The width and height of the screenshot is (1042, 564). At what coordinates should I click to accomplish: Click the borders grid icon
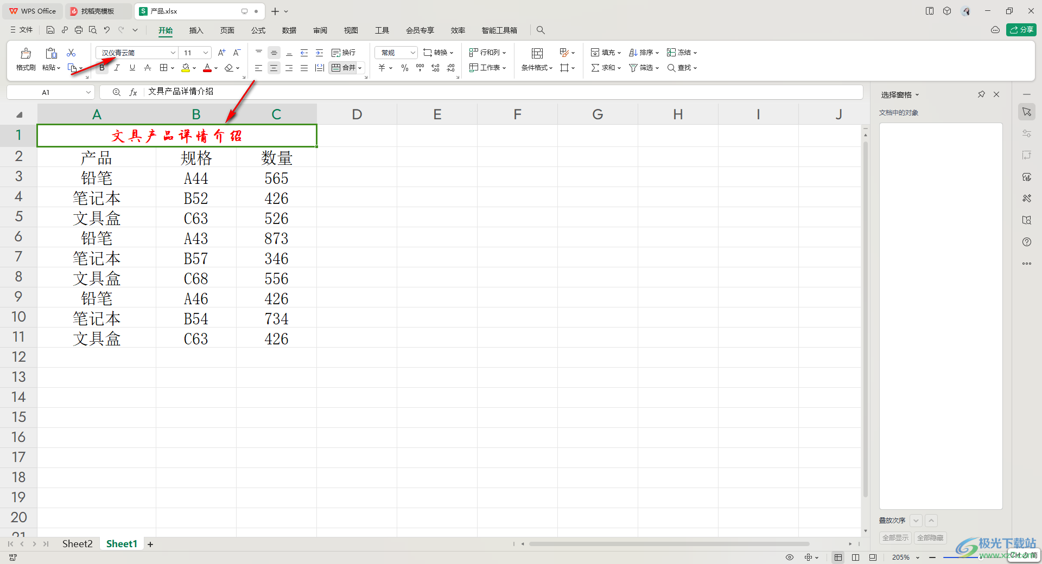(x=163, y=68)
